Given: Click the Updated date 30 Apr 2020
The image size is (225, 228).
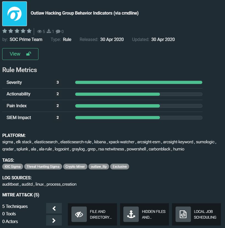Looking at the screenshot, I should click(163, 39).
